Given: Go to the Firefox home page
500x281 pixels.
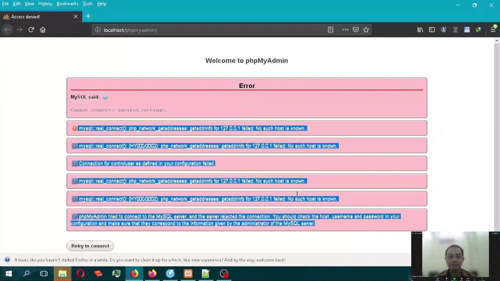Looking at the screenshot, I should click(x=43, y=30).
